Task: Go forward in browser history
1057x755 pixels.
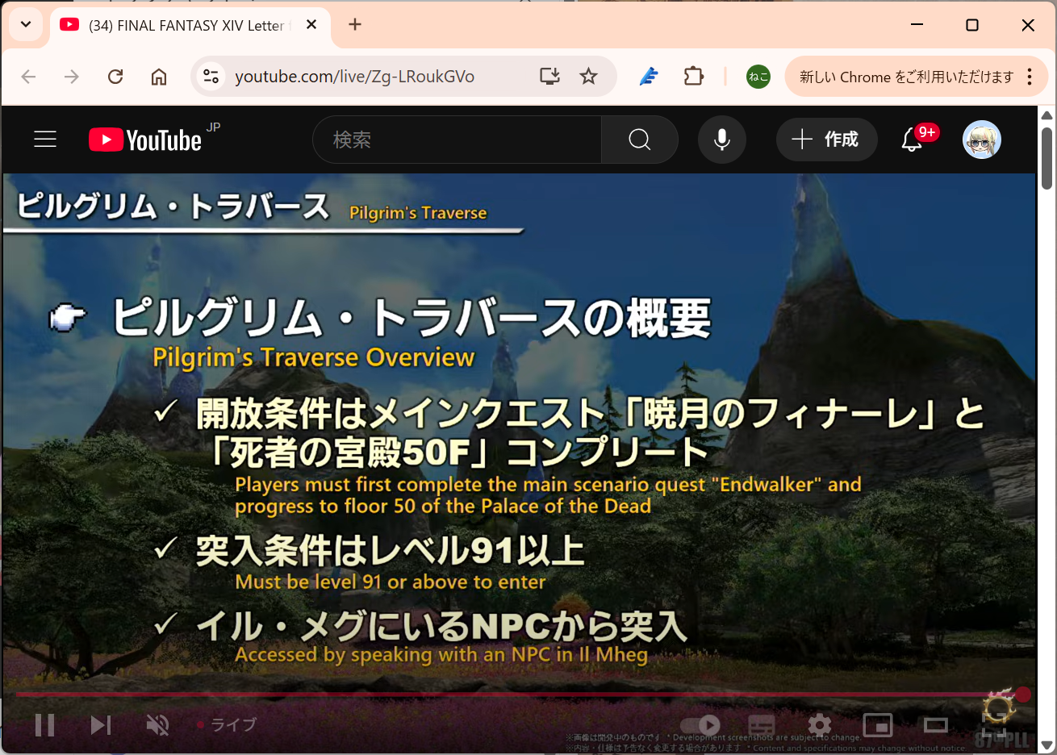Action: 72,77
